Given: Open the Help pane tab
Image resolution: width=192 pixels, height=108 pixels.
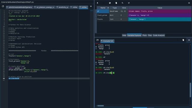Looking at the screenshot, I should click(x=124, y=35).
